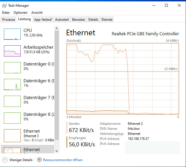This screenshot has height=167, width=186.
Task: Collapse view with Weniger Details chevron
Action: pyautogui.click(x=5, y=160)
